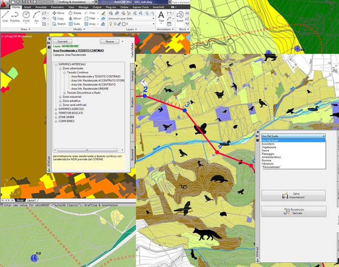
Task: Click the Table icon in Annotation panel
Action: (x=169, y=24)
